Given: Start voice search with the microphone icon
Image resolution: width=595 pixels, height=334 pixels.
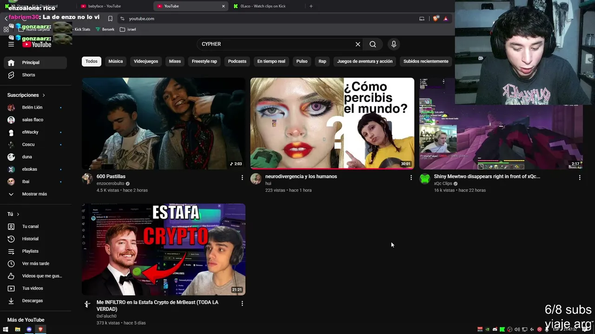Looking at the screenshot, I should (394, 44).
